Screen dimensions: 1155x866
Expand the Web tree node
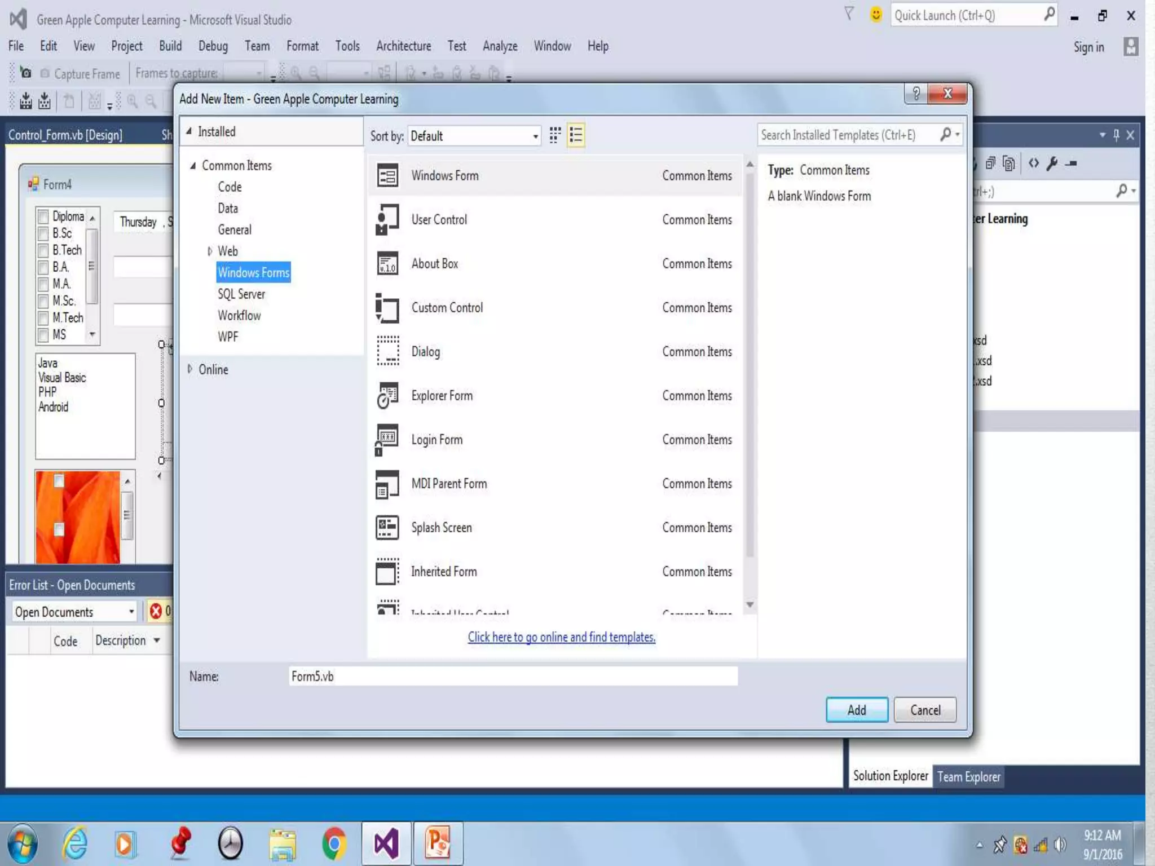pyautogui.click(x=210, y=251)
